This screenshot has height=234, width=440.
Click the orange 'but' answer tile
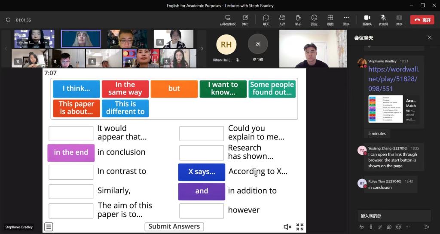pyautogui.click(x=174, y=89)
